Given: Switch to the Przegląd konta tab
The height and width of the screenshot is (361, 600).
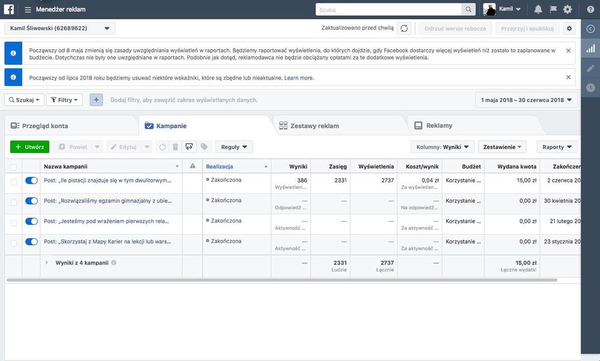Looking at the screenshot, I should click(71, 126).
